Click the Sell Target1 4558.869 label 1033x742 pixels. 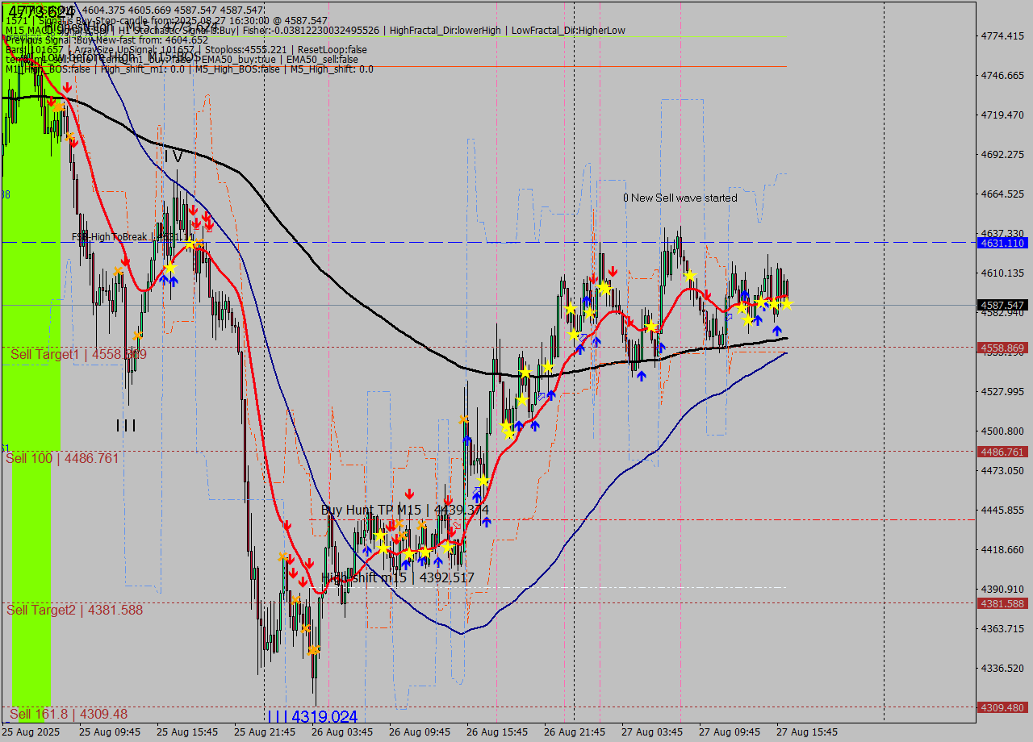click(x=78, y=354)
